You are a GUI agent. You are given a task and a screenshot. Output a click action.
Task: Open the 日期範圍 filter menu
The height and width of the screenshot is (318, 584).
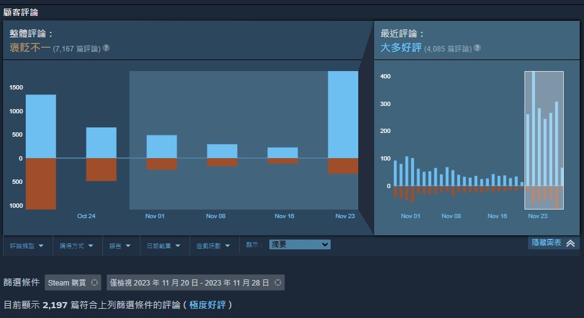pyautogui.click(x=163, y=246)
